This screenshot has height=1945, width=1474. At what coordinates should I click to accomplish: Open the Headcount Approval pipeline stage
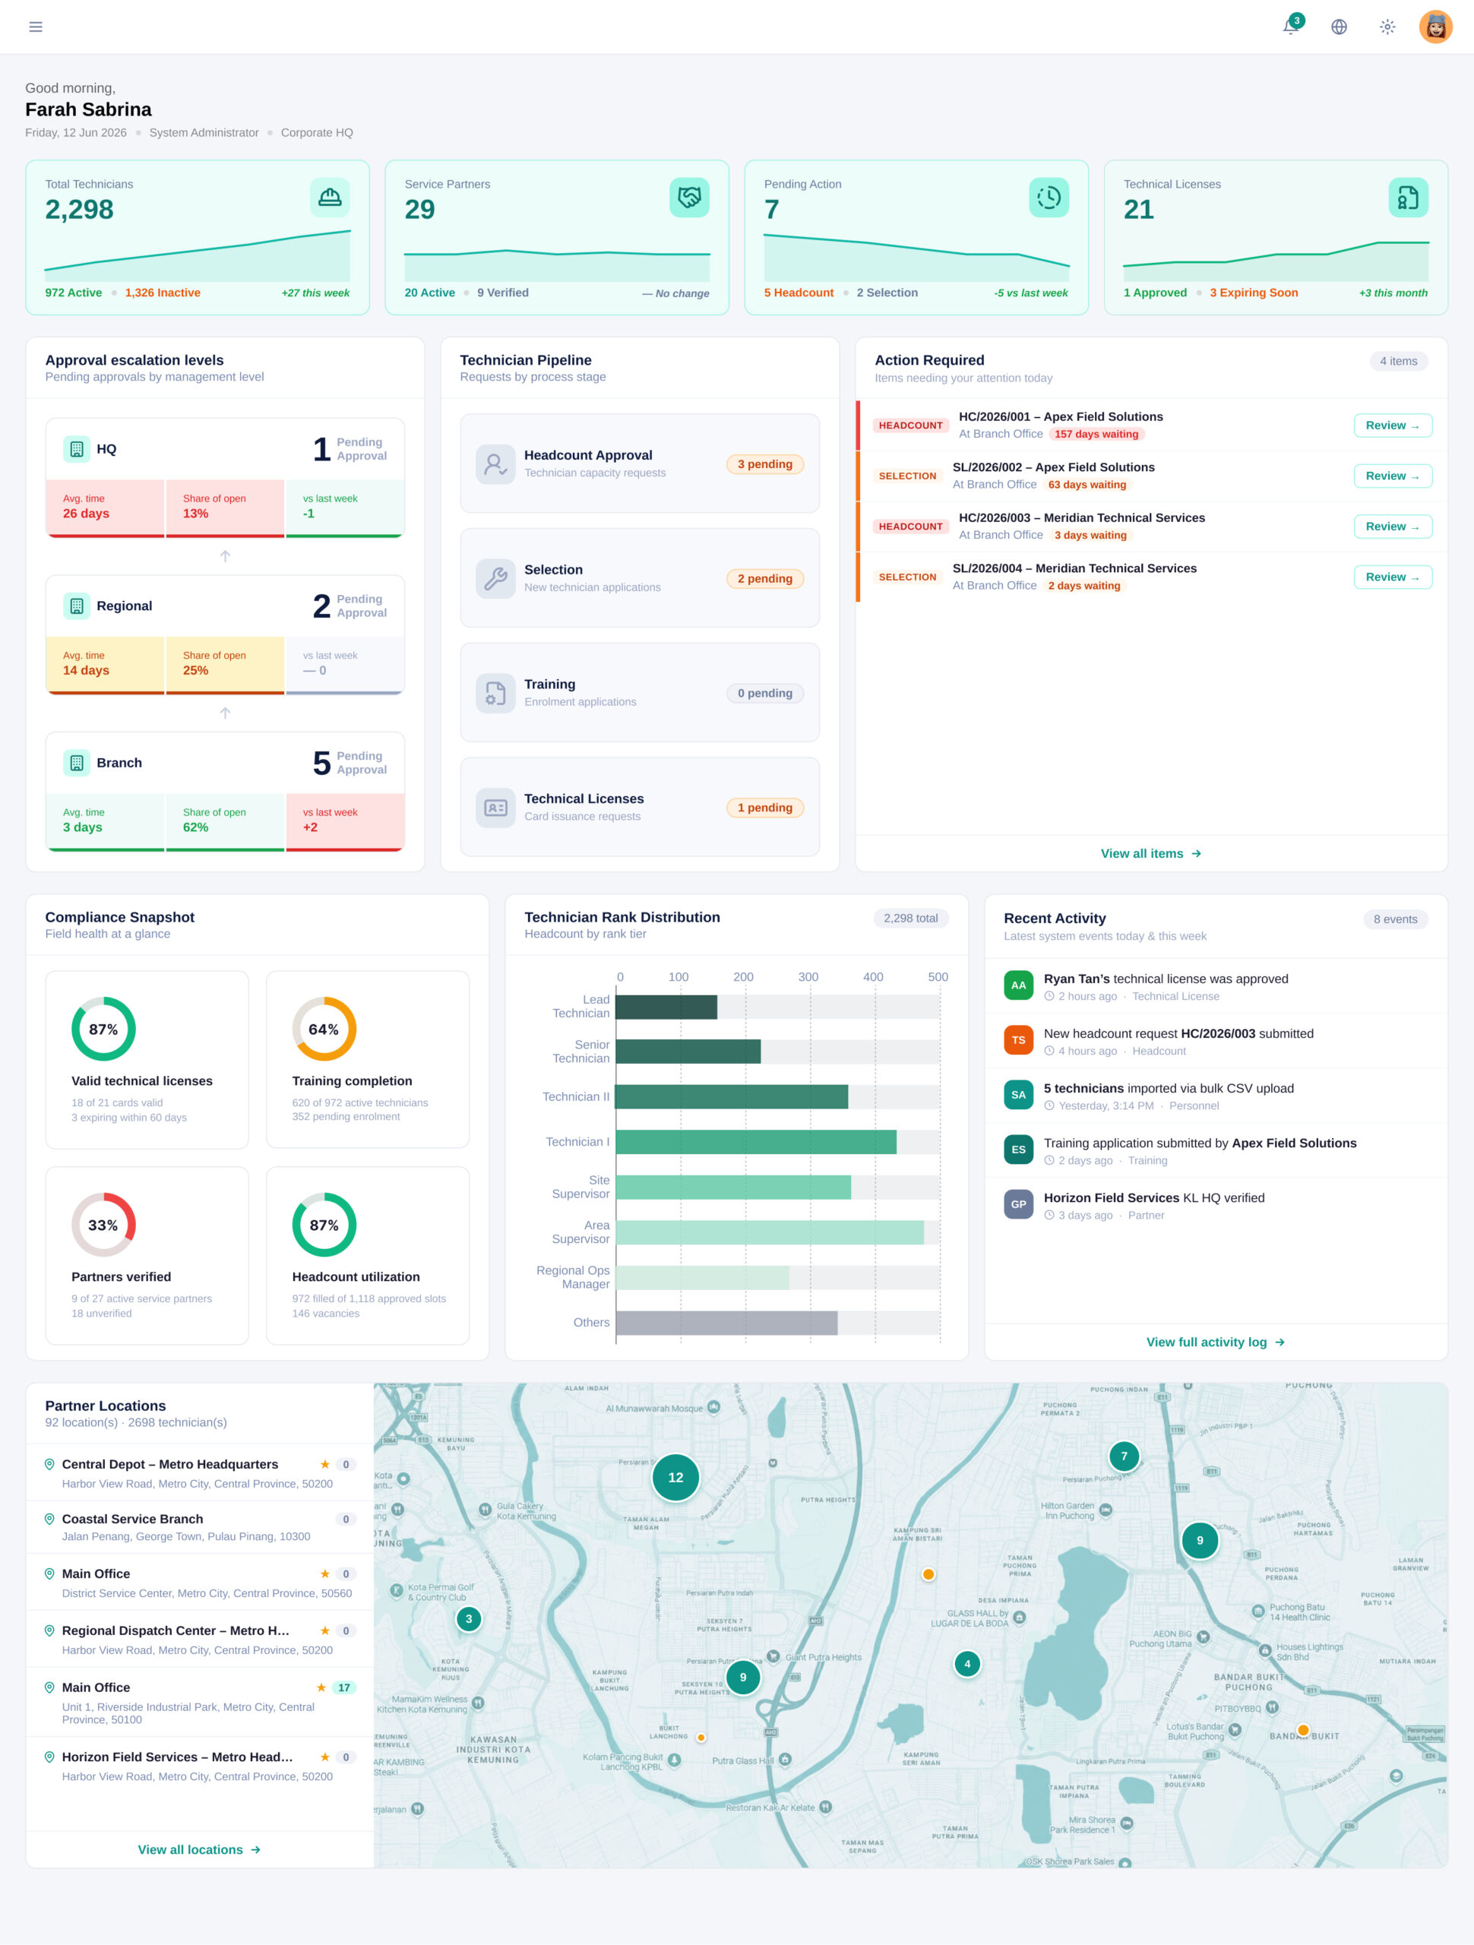640,463
